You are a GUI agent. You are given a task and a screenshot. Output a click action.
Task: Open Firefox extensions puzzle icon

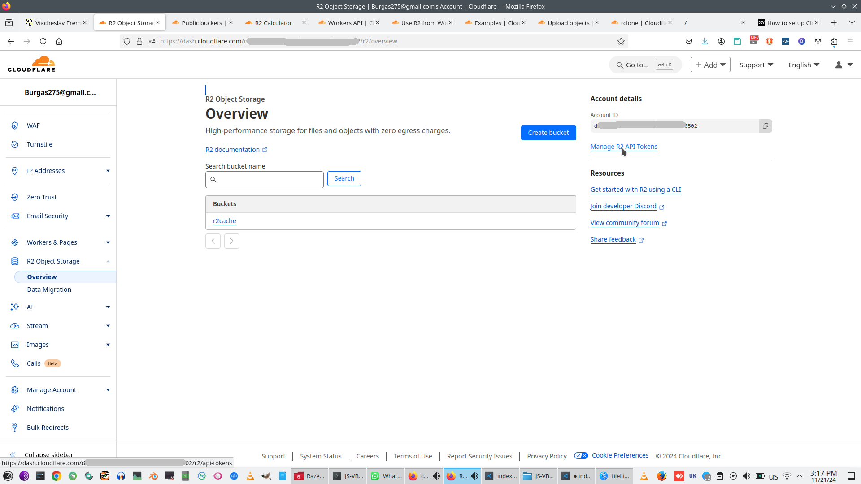(834, 41)
